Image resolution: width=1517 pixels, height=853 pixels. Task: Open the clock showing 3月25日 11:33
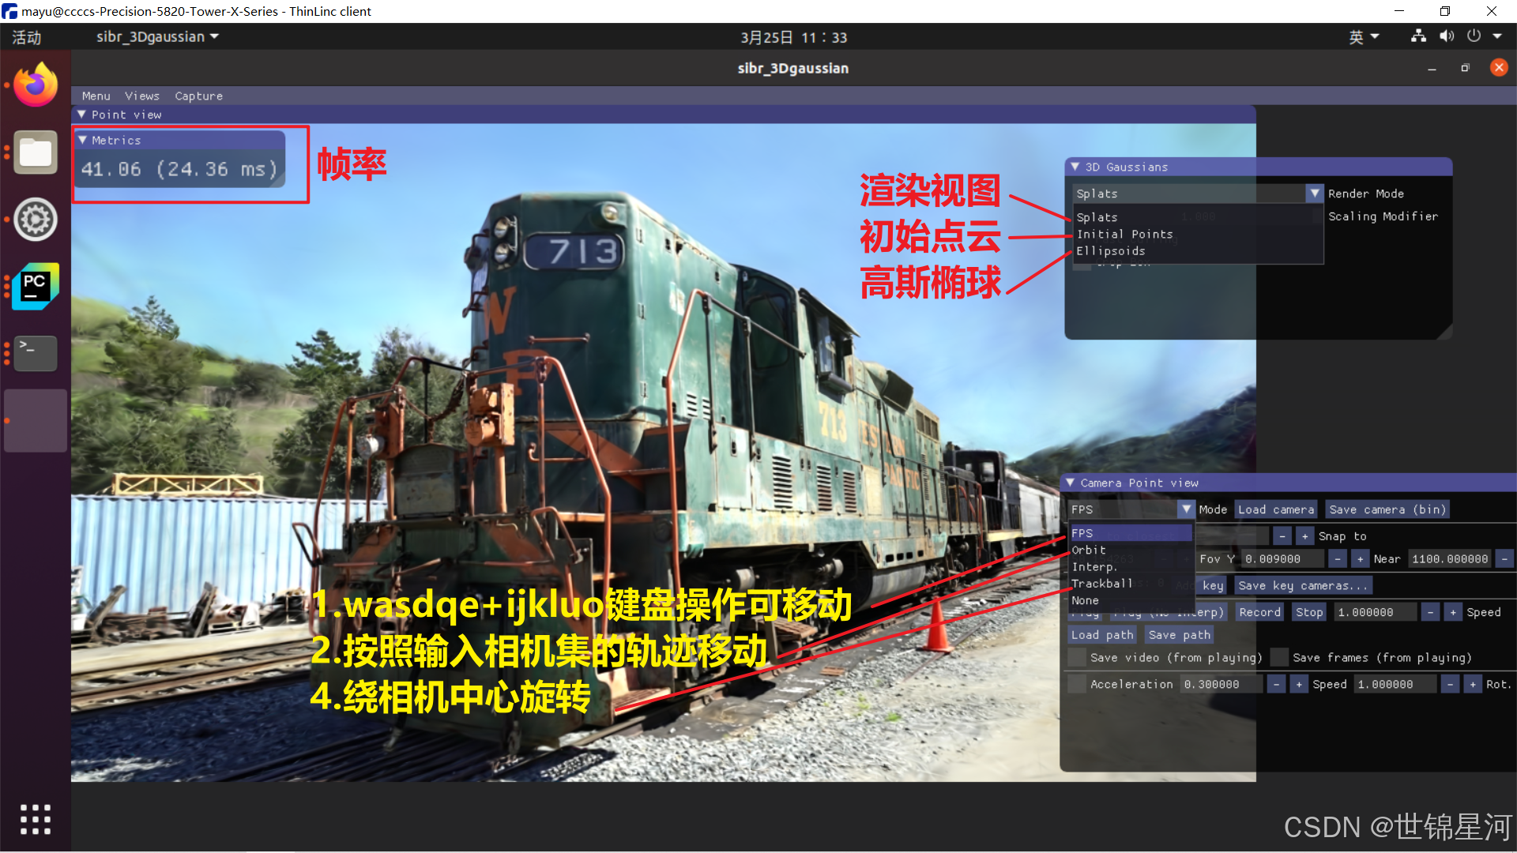793,37
